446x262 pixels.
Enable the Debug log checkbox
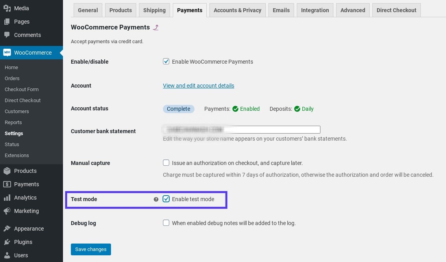(x=166, y=223)
